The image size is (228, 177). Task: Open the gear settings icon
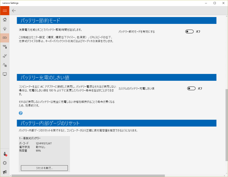point(5,163)
